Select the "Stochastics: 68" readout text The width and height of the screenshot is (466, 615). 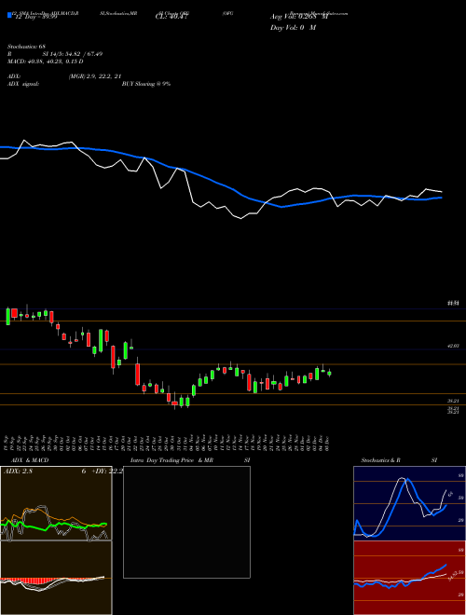27,47
